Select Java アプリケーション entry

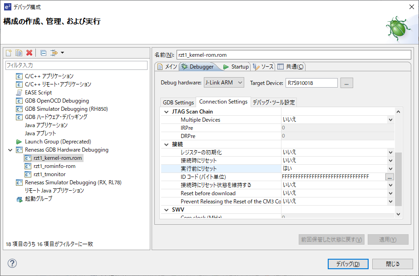coord(46,125)
